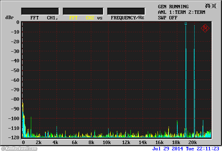222x151 pixels.
Task: Click the dBr unit label
Action: 9,18
